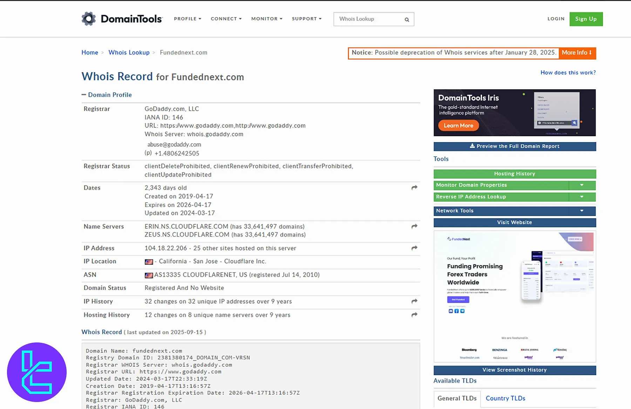Click the share arrow beside IP History

(414, 301)
